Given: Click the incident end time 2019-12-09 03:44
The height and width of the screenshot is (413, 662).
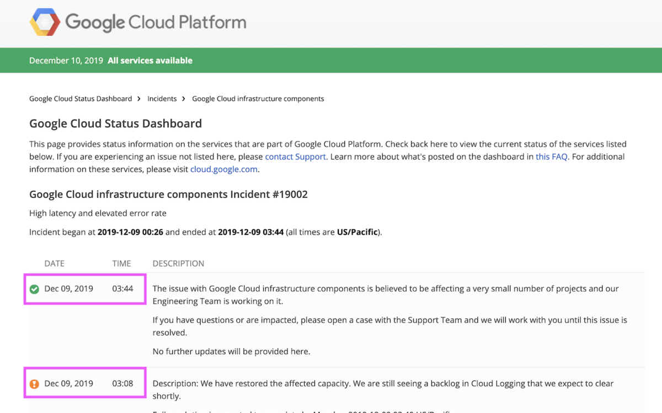Looking at the screenshot, I should [251, 232].
